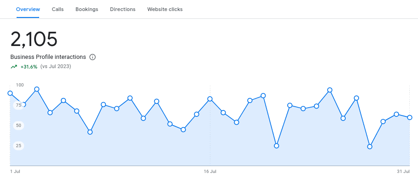Select the Directions tab
Image resolution: width=418 pixels, height=184 pixels.
[x=123, y=9]
